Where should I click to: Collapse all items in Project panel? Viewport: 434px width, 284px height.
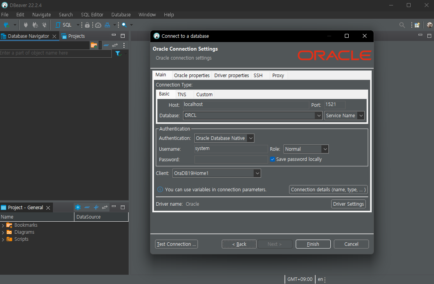(x=87, y=207)
